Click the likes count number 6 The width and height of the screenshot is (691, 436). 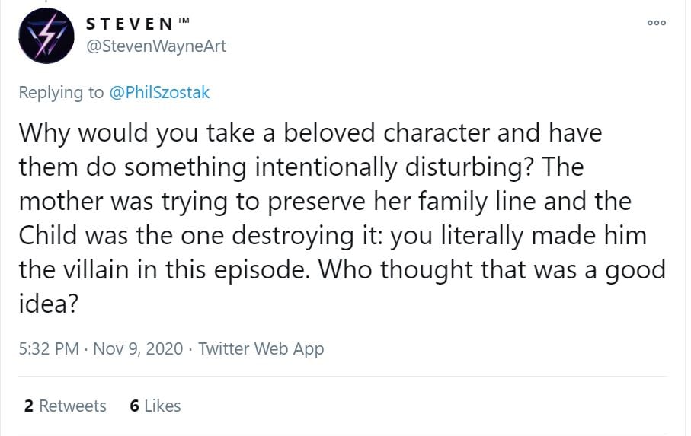click(134, 406)
